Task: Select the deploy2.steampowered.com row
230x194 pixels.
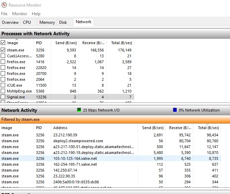Action: click(78, 141)
